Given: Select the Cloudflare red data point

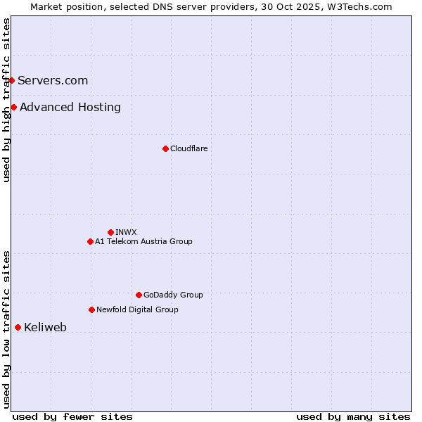Looking at the screenshot, I should coord(165,148).
